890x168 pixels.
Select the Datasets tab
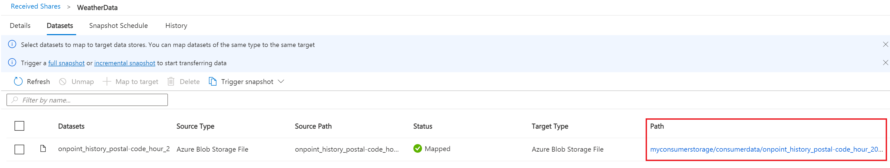61,25
